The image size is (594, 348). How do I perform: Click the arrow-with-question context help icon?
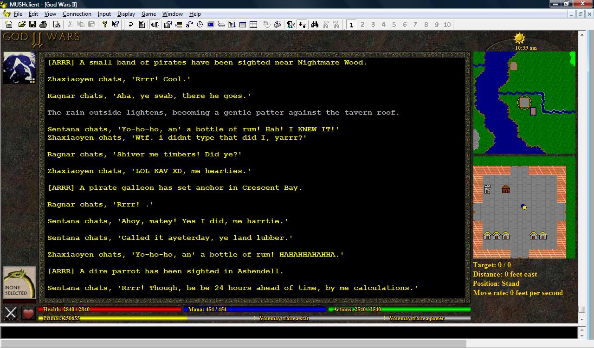pos(116,25)
